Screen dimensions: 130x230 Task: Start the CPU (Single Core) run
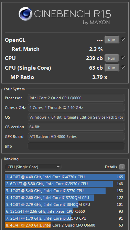coord(112,68)
